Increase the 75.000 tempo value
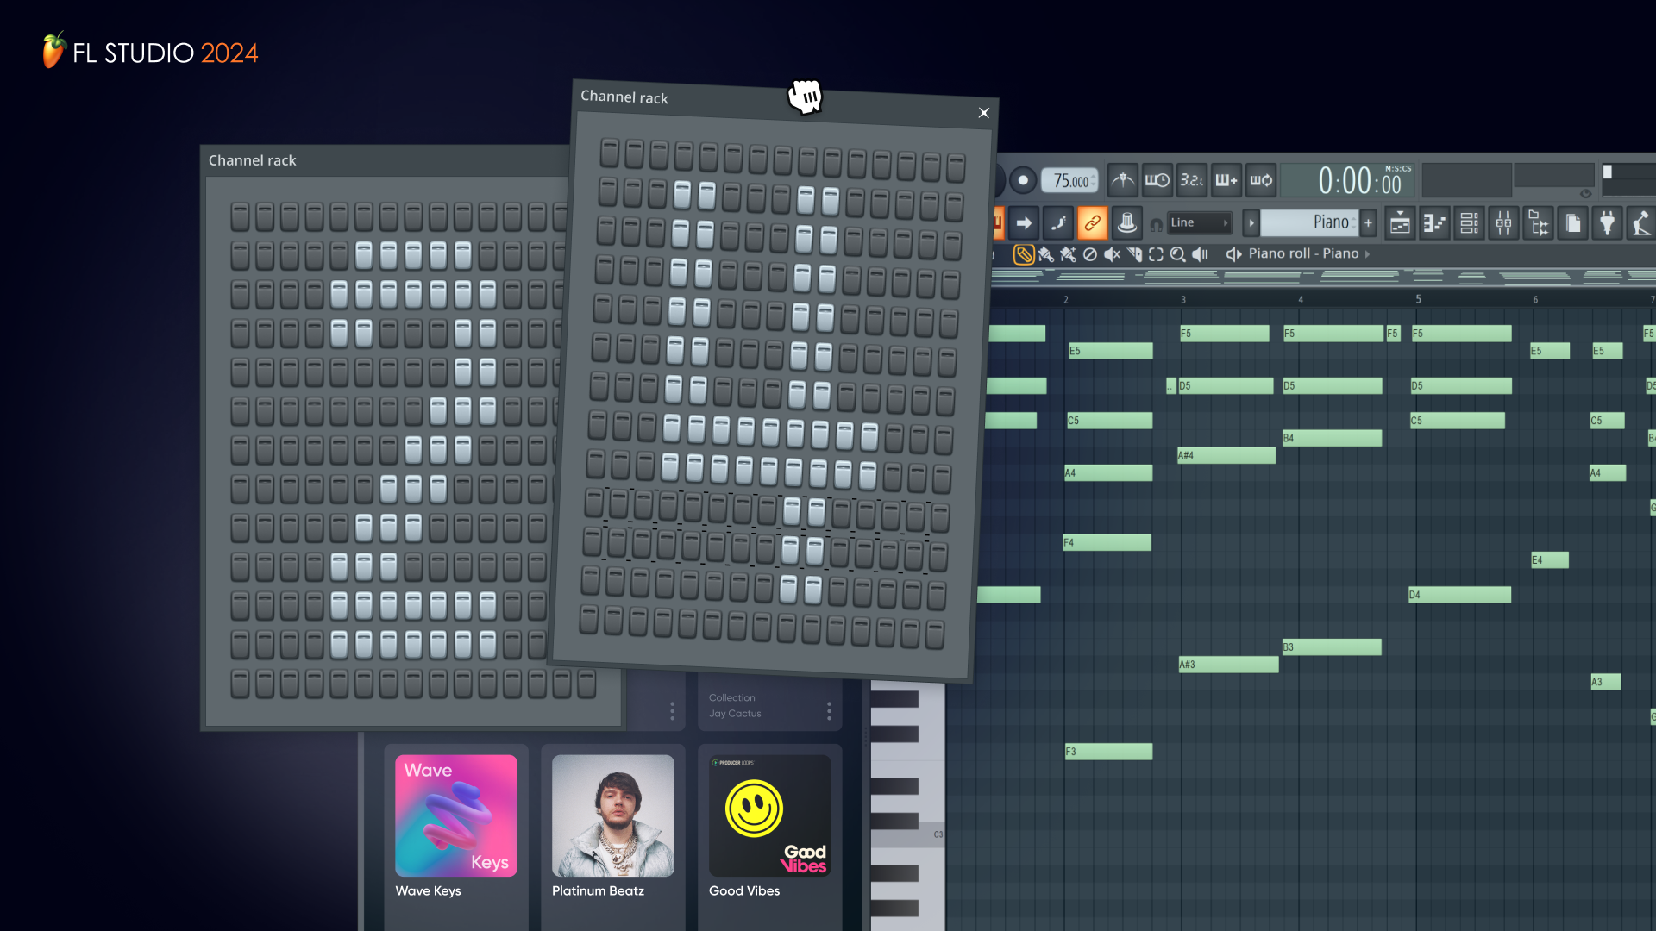 pos(1095,175)
